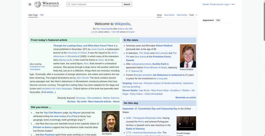The image size is (265, 136).
Task: Open the Socompa recently featured link
Action: [x=80, y=98]
